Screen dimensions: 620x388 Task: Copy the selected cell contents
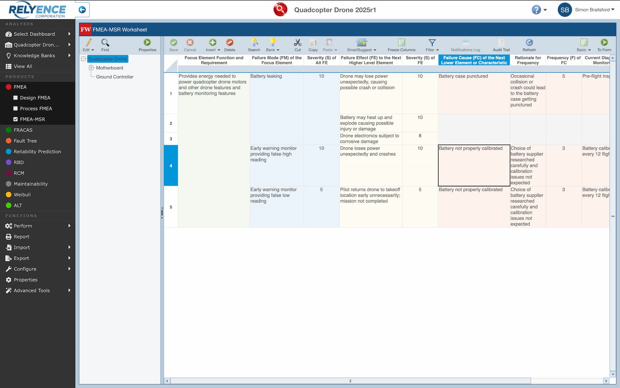pos(313,45)
